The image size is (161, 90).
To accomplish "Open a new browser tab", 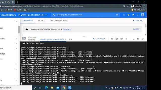I will point(17,2).
